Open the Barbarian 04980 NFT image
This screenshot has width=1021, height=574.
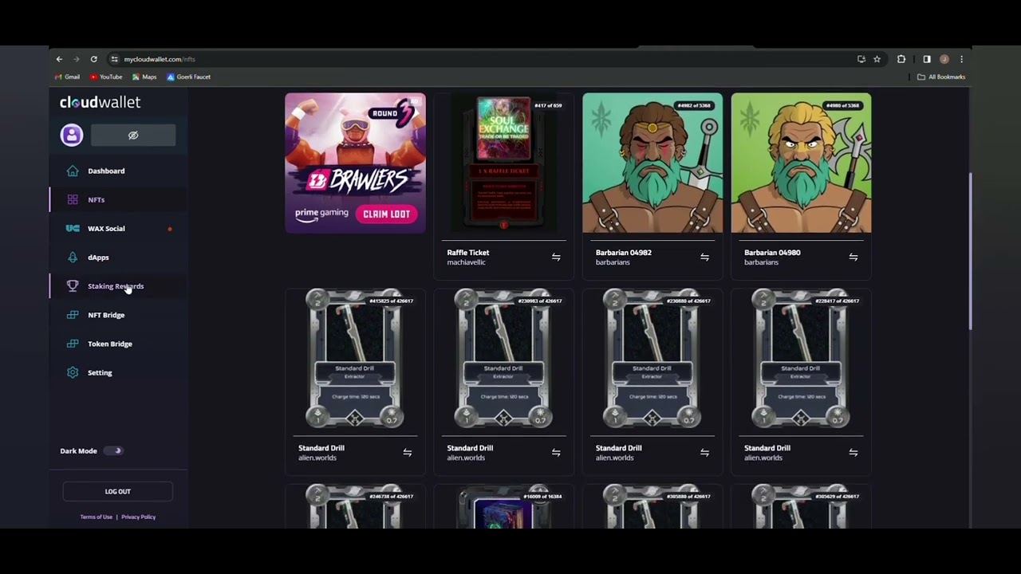click(801, 163)
